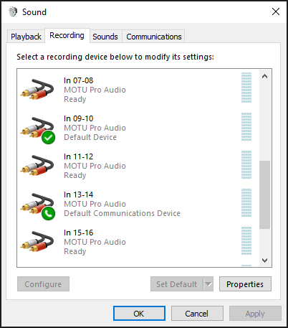Click the In 09-10 default device icon
Viewport: 288px width, 328px height.
coord(37,129)
